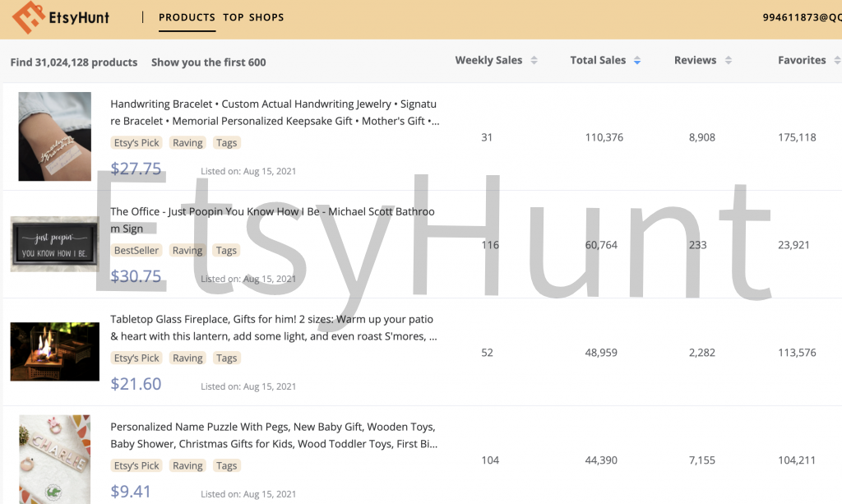Screen dimensions: 842x504
Task: Open Tabletop Glass Fireplace thumbnail
Action: [x=55, y=352]
